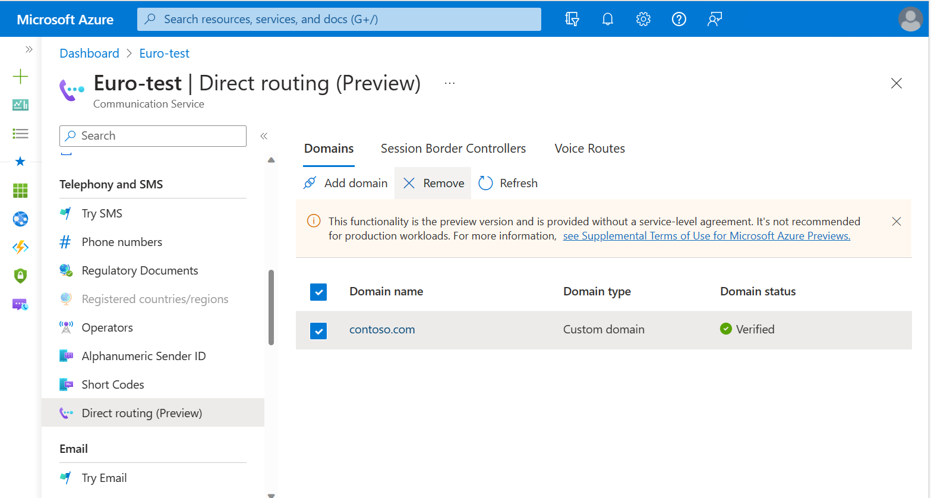Open the feedback icon in header
Viewport: 931px width, 498px height.
[x=714, y=19]
